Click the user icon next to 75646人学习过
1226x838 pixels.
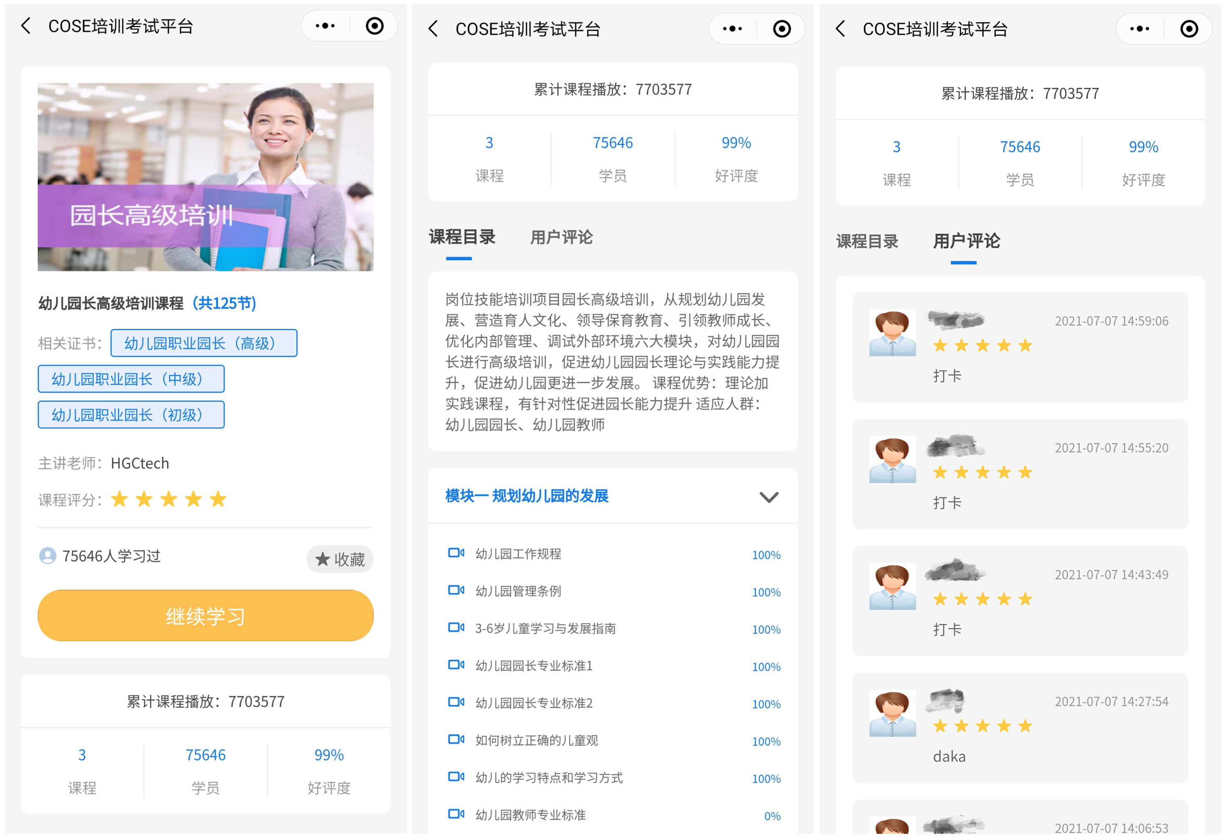coord(47,556)
